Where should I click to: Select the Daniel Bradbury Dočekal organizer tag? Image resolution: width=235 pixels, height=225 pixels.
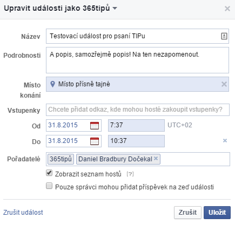pos(118,159)
